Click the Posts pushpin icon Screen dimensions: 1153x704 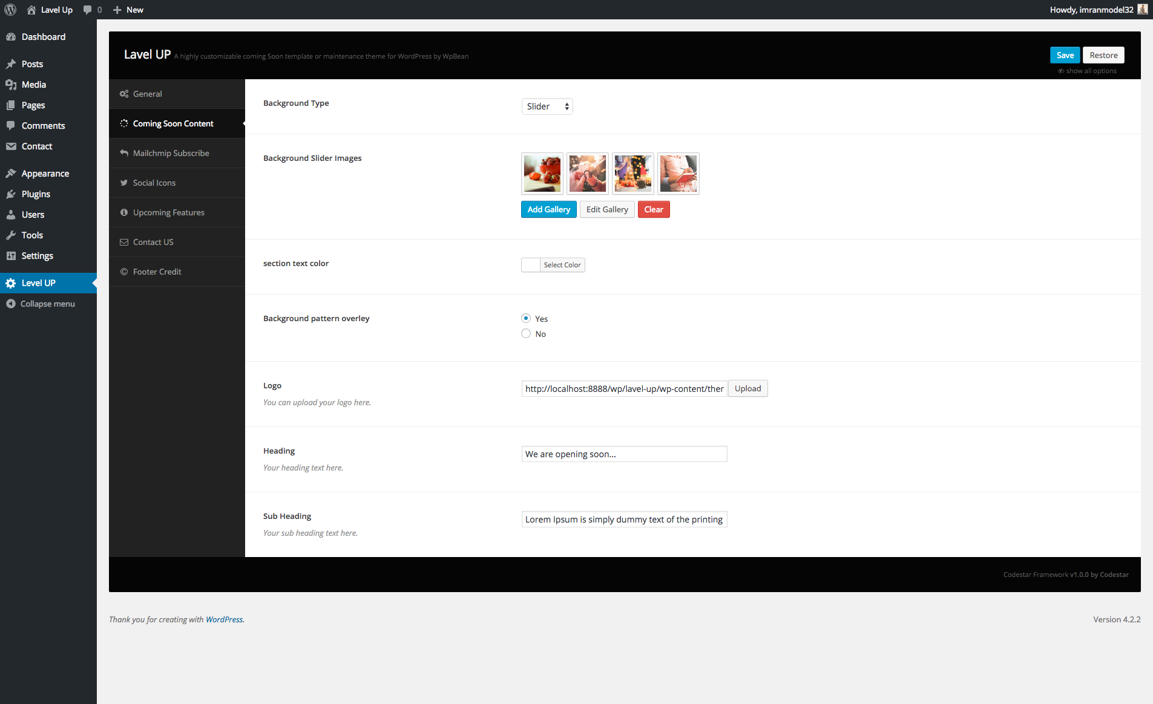click(x=11, y=64)
